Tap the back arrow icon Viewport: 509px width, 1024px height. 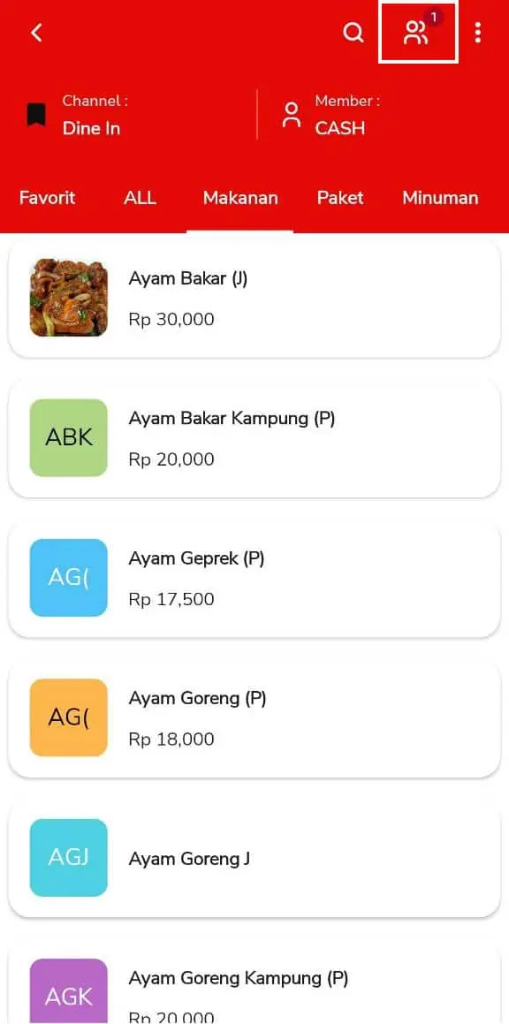point(36,33)
